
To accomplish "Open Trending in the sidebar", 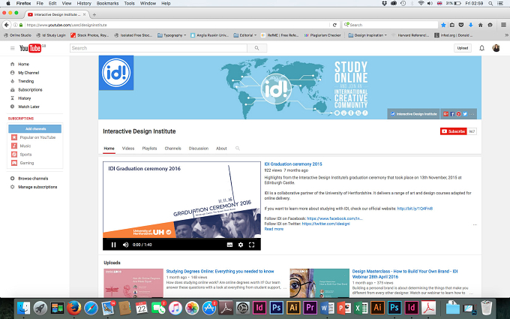I will coord(26,81).
